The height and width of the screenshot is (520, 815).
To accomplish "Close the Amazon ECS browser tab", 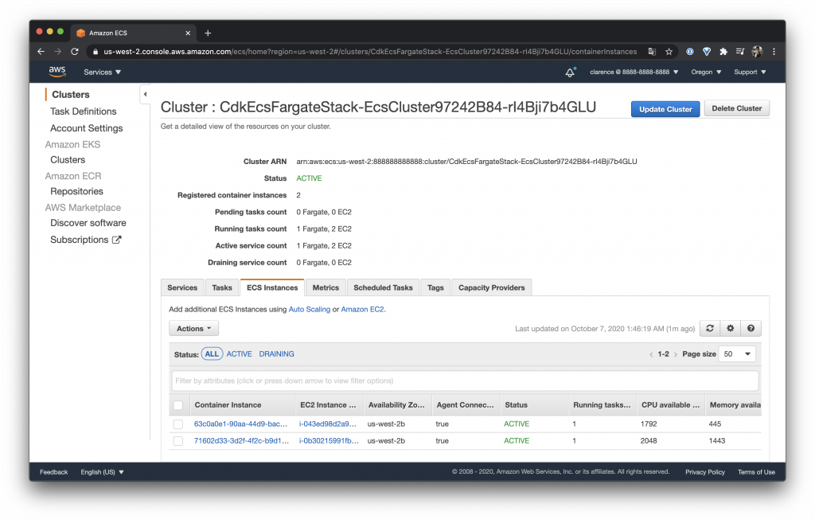I will coord(188,33).
